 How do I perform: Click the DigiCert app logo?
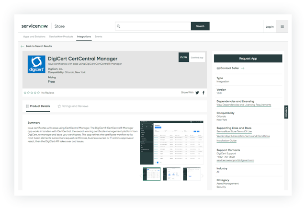[36, 65]
